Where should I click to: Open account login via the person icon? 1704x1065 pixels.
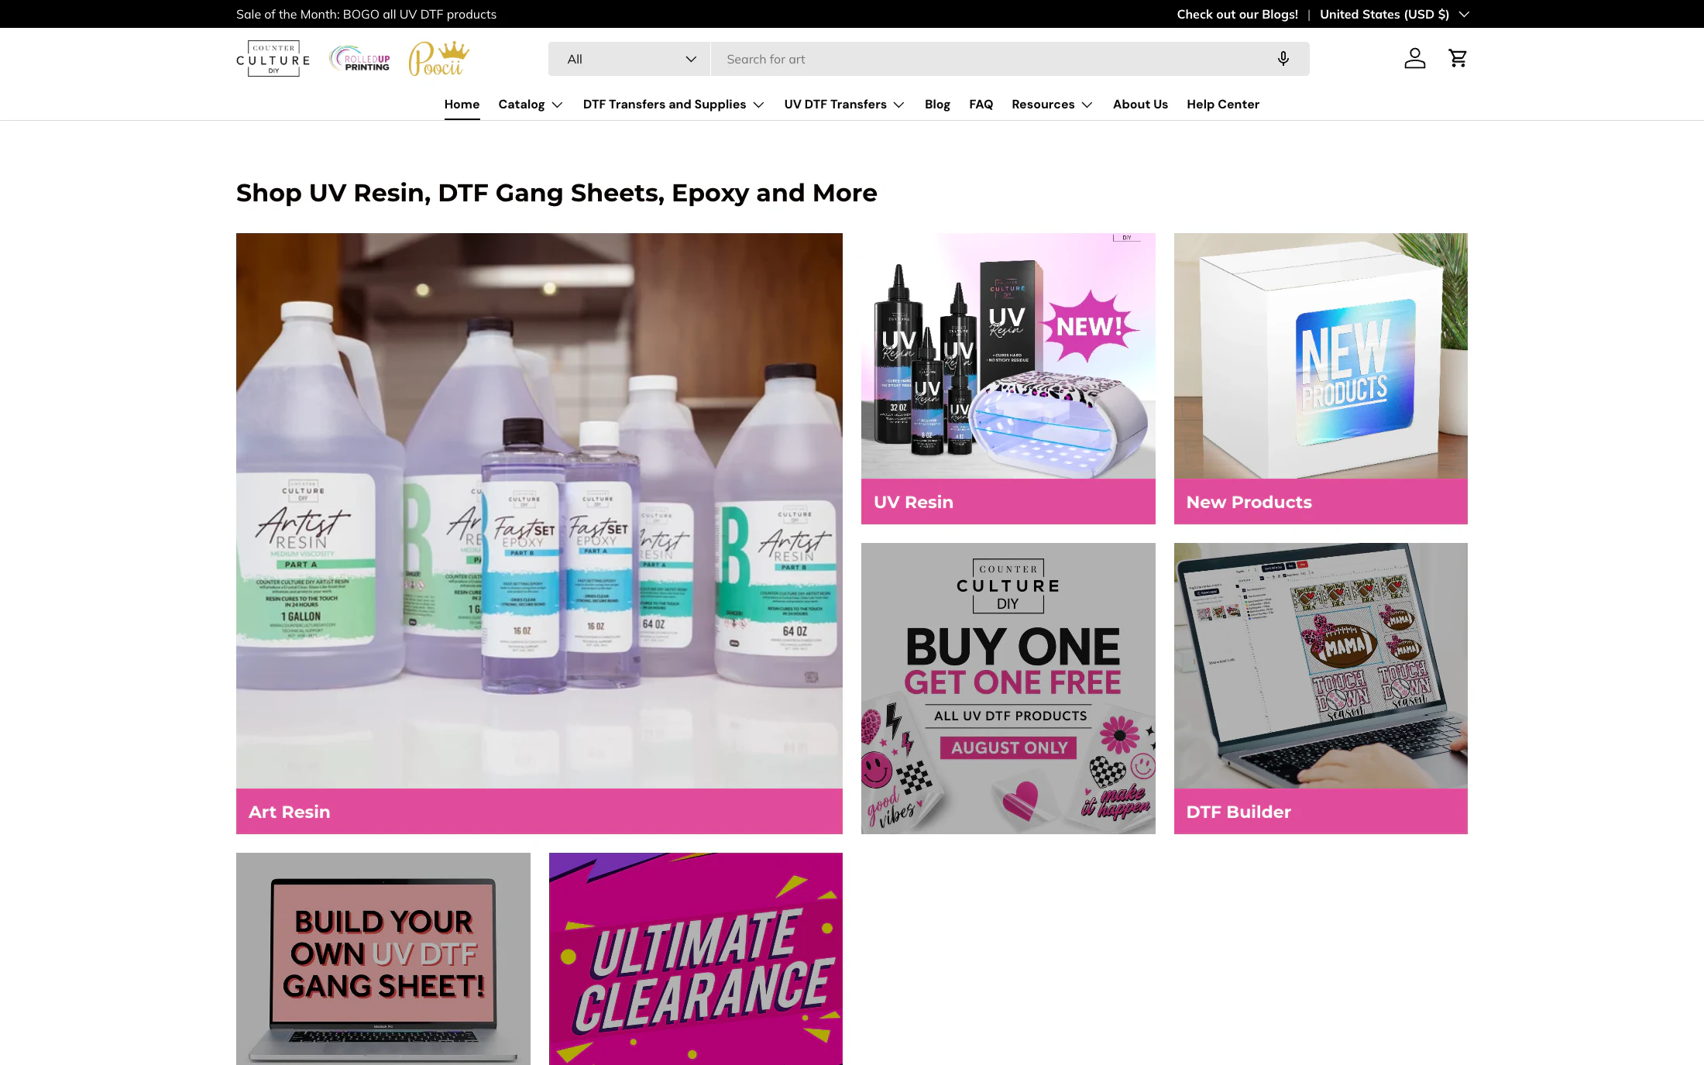[x=1415, y=58]
